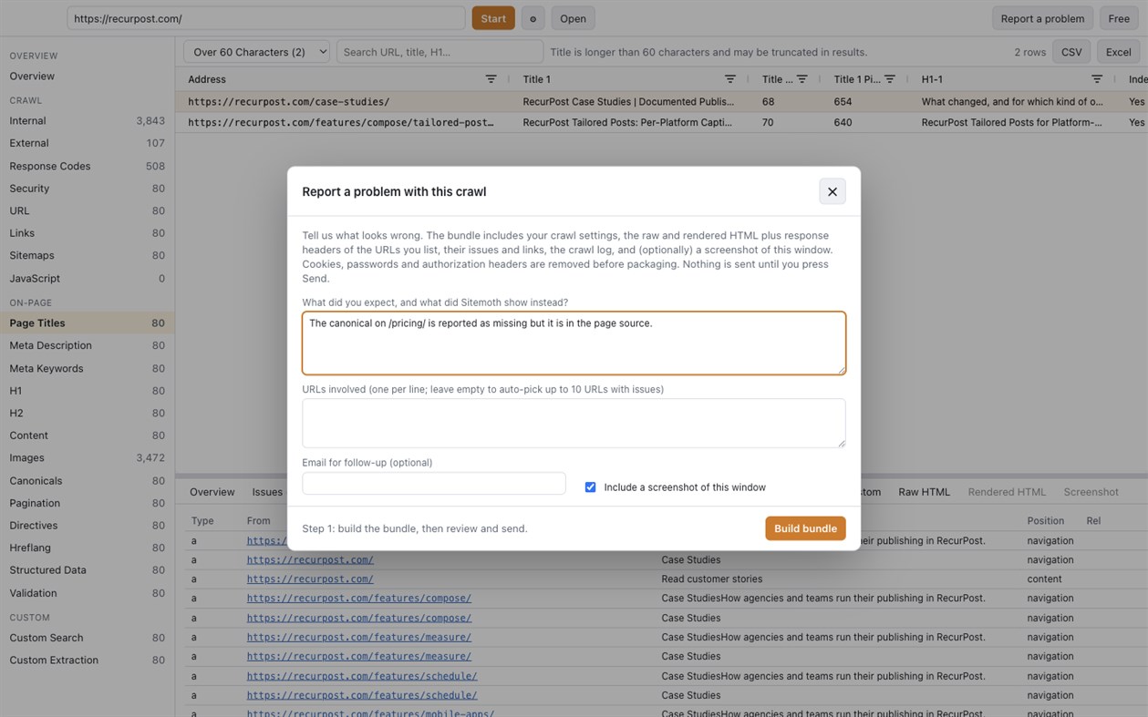Click the 2 rows count label

click(x=1029, y=52)
